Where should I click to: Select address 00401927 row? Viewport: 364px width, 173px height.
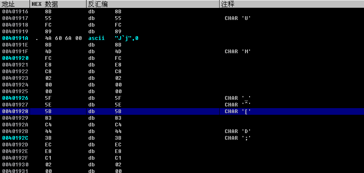coord(182,105)
